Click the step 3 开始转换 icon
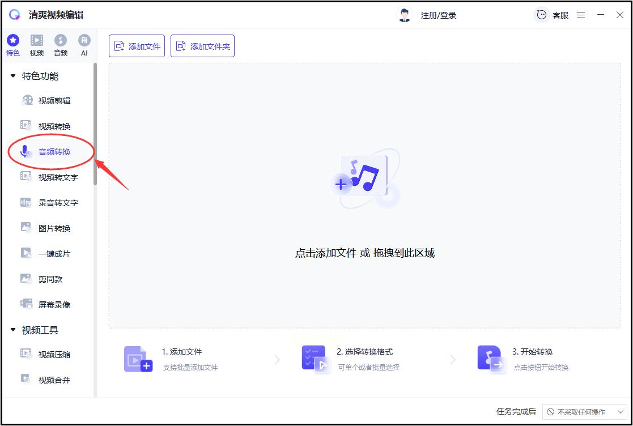Image resolution: width=633 pixels, height=426 pixels. [x=491, y=359]
